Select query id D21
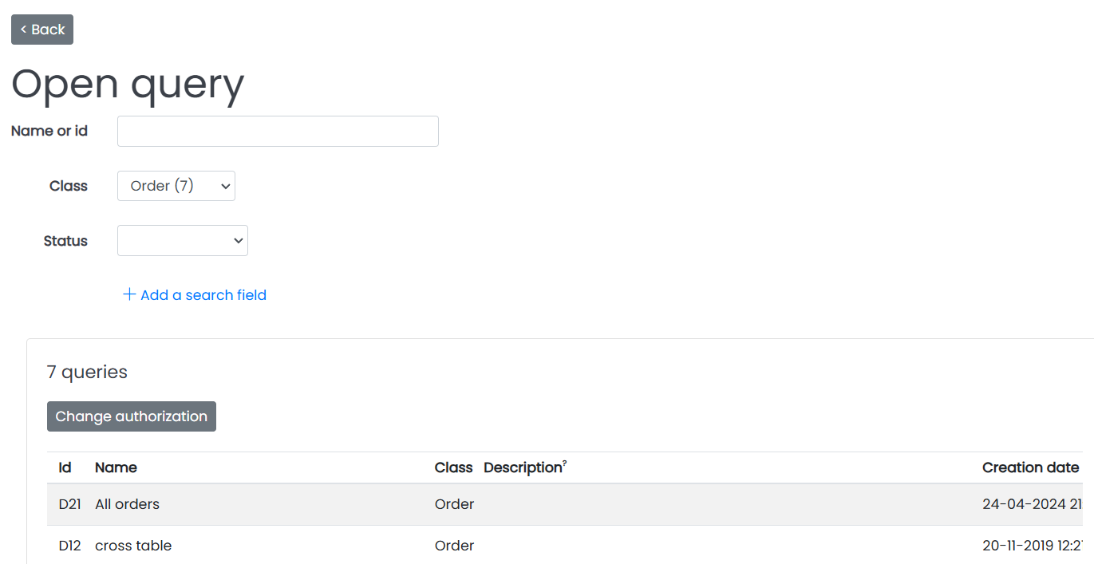This screenshot has width=1094, height=564. (x=69, y=504)
